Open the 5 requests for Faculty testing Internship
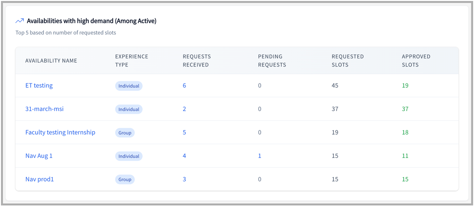 (184, 132)
